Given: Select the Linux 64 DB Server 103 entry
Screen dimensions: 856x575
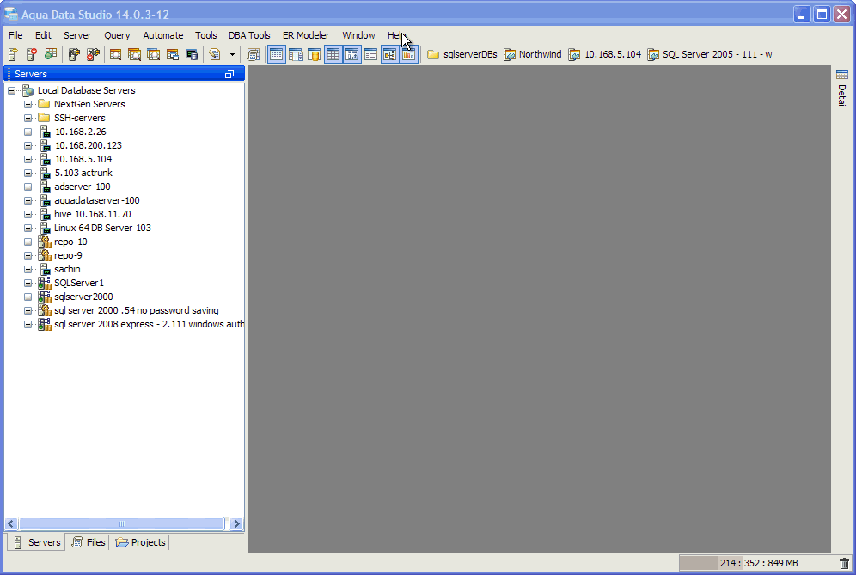Looking at the screenshot, I should (102, 228).
